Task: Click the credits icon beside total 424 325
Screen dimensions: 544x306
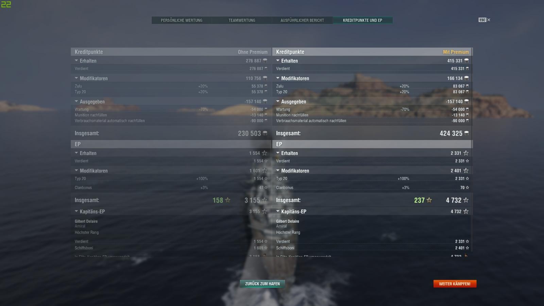Action: pos(466,133)
